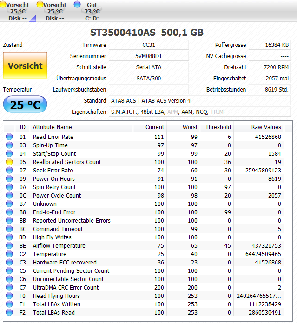Image resolution: width=297 pixels, height=323 pixels.
Task: Click the Firmware field showing CC31
Action: pos(149,45)
